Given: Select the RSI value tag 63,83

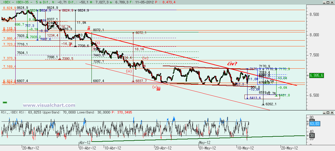Looking at the screenshot, I should (x=314, y=124).
